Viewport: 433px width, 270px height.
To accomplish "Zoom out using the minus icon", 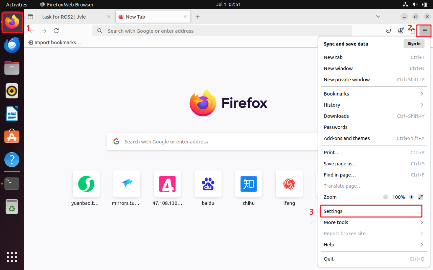I will tap(385, 197).
